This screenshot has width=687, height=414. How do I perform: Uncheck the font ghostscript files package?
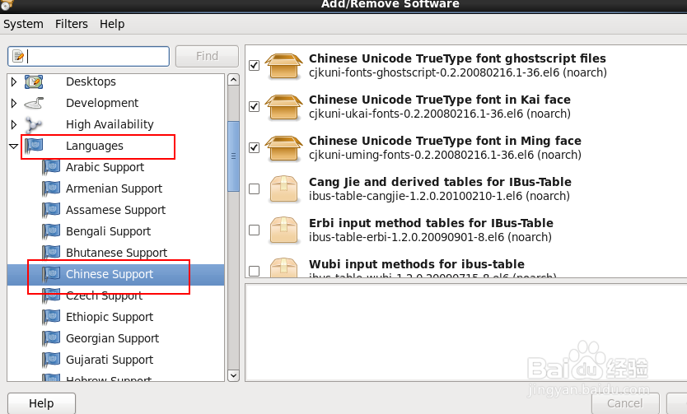pyautogui.click(x=254, y=66)
